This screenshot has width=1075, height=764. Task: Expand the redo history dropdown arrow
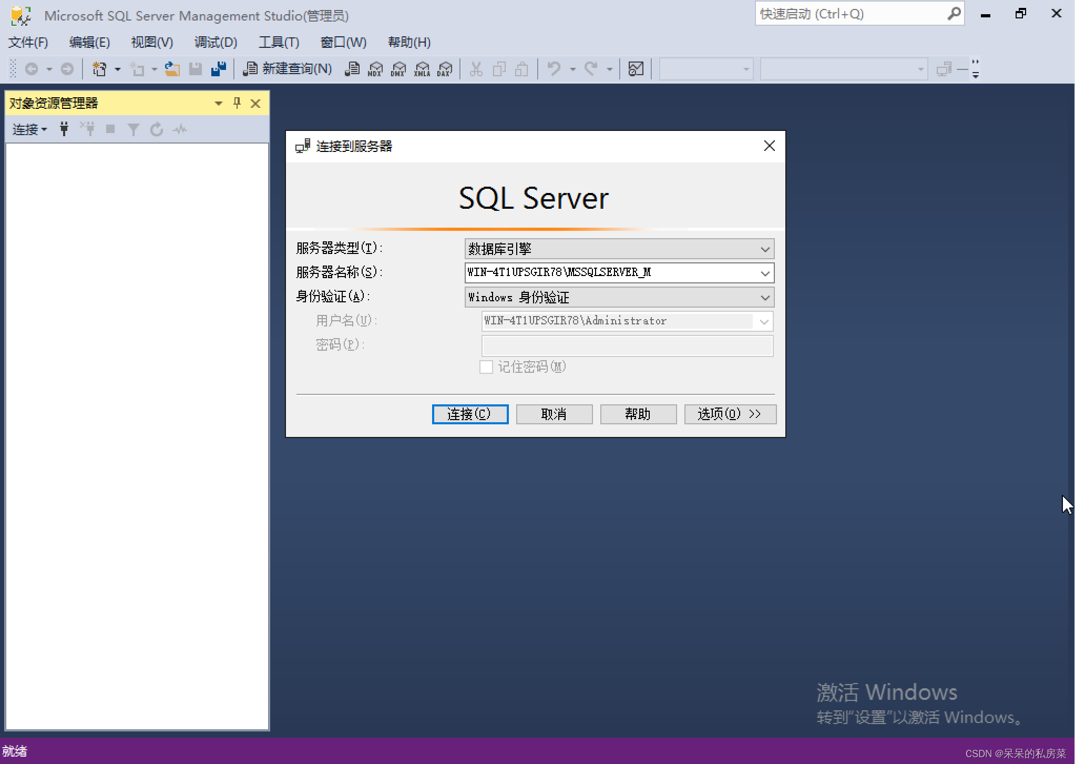pos(610,69)
